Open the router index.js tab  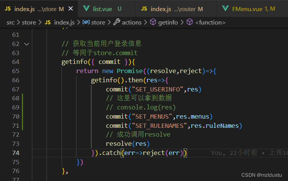pos(176,8)
